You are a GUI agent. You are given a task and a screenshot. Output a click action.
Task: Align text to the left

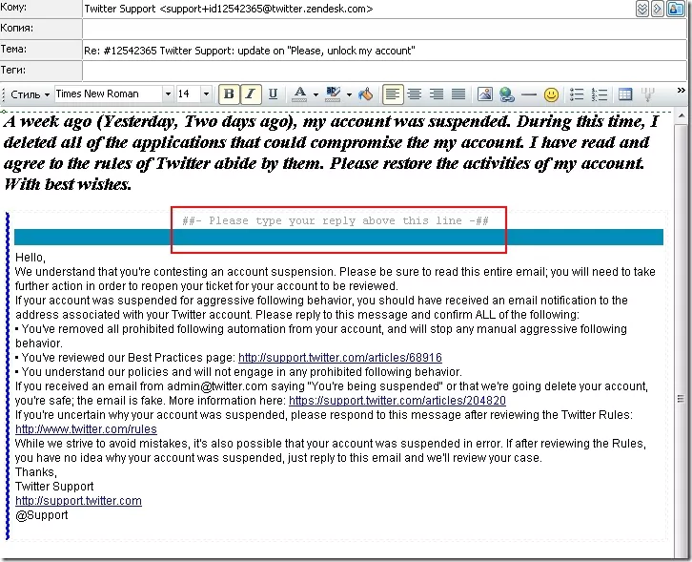pos(393,94)
